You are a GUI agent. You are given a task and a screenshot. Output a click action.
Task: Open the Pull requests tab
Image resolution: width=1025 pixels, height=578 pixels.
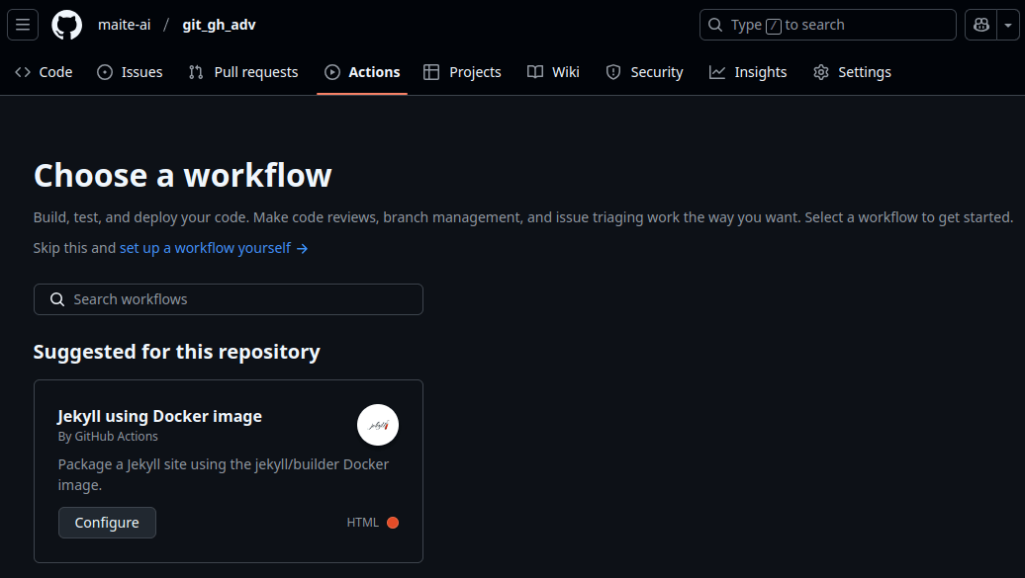click(243, 72)
